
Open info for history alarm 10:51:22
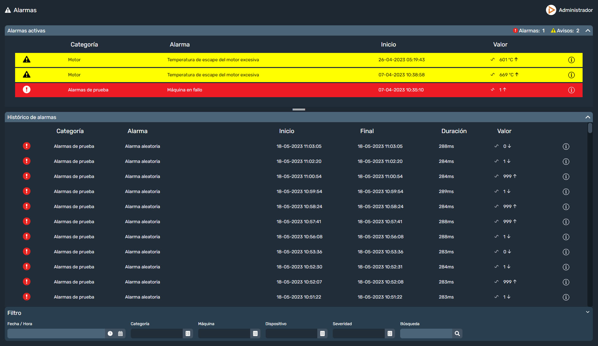pos(566,297)
